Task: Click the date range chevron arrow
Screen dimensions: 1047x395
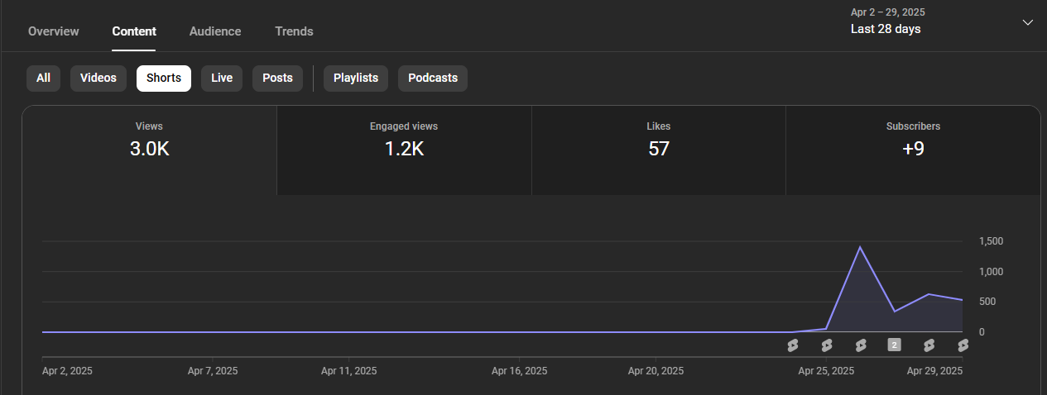Action: point(1028,22)
